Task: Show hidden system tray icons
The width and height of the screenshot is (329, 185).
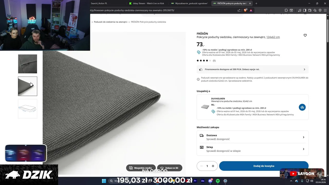Action: pyautogui.click(x=291, y=181)
